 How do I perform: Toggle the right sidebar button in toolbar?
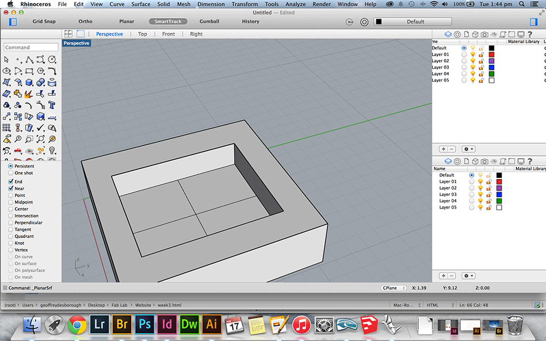click(x=533, y=22)
